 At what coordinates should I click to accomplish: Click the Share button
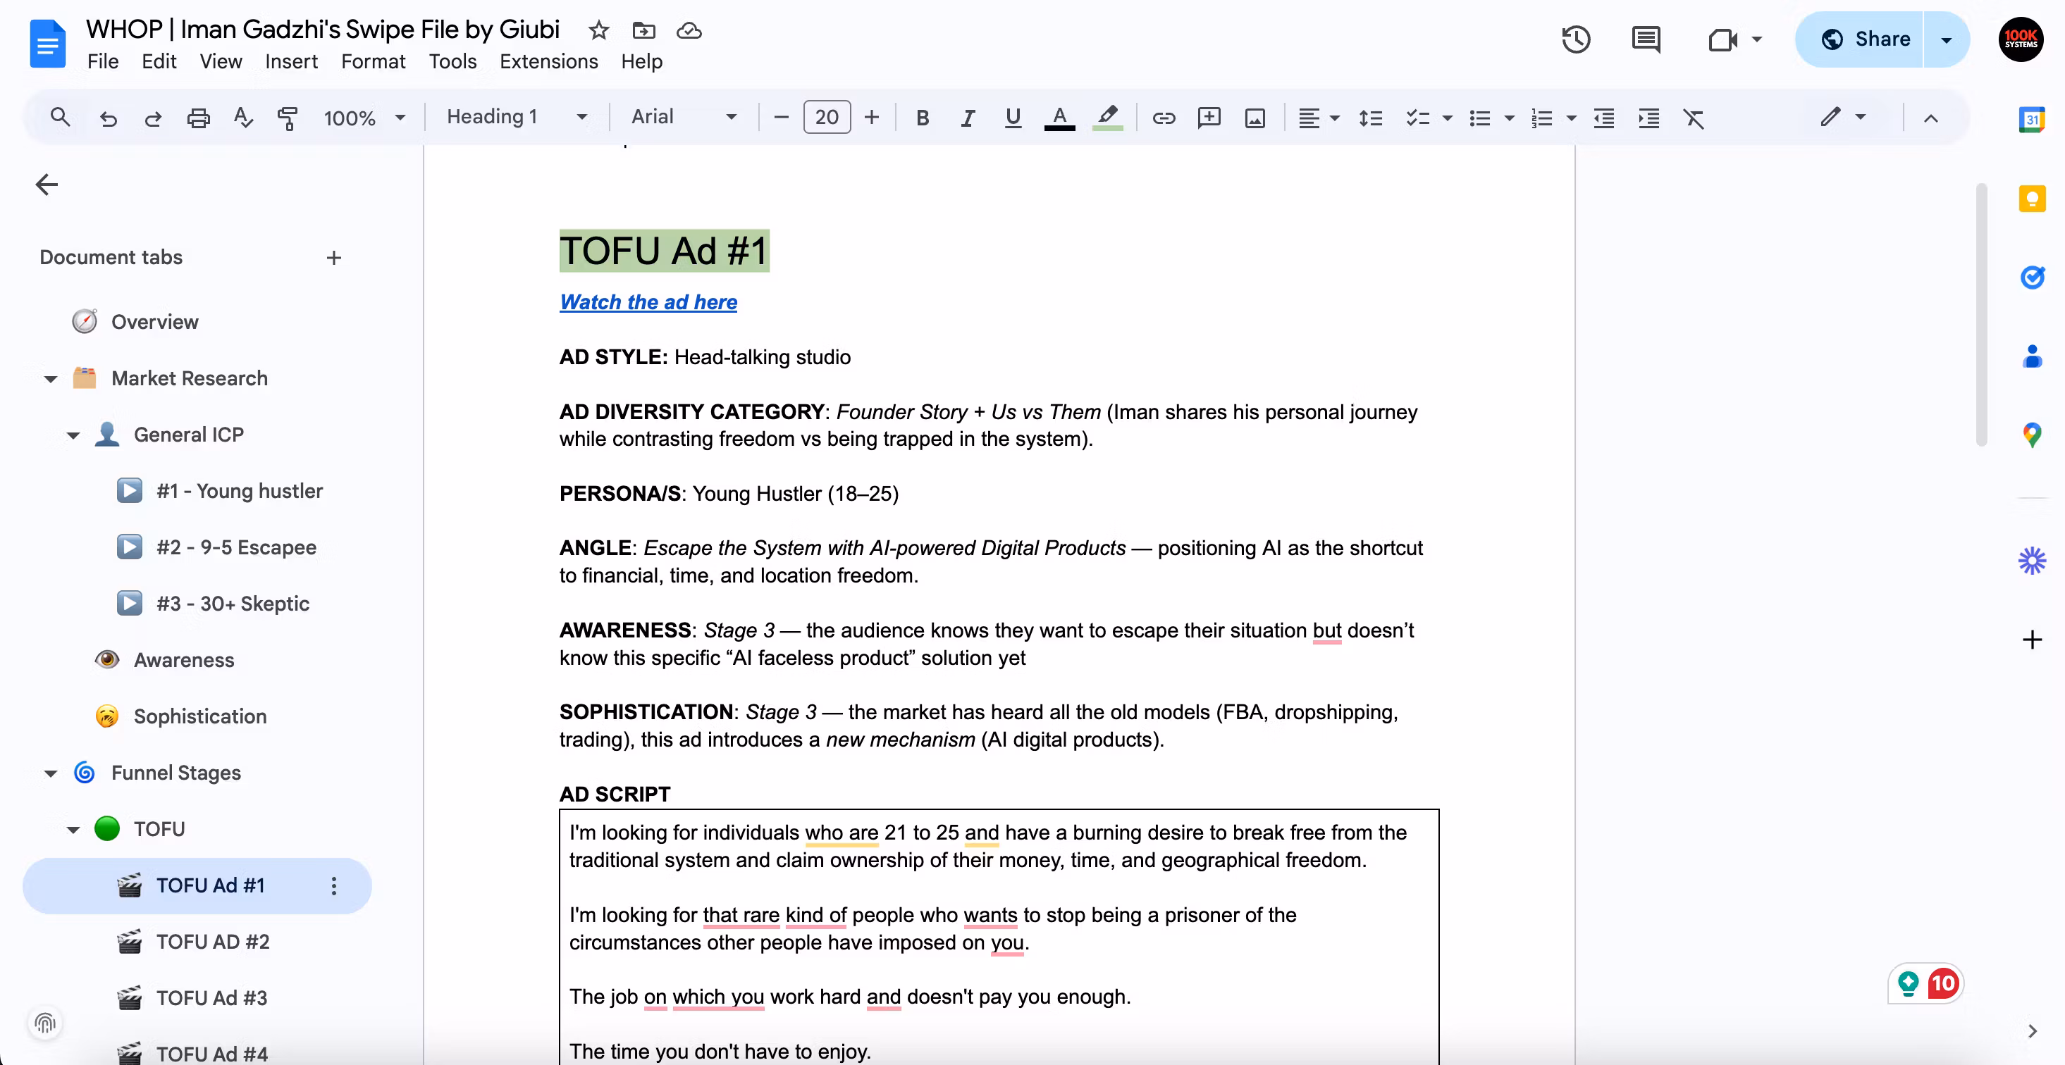click(1865, 39)
